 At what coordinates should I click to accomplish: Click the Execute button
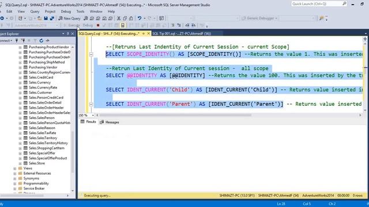click(x=72, y=25)
